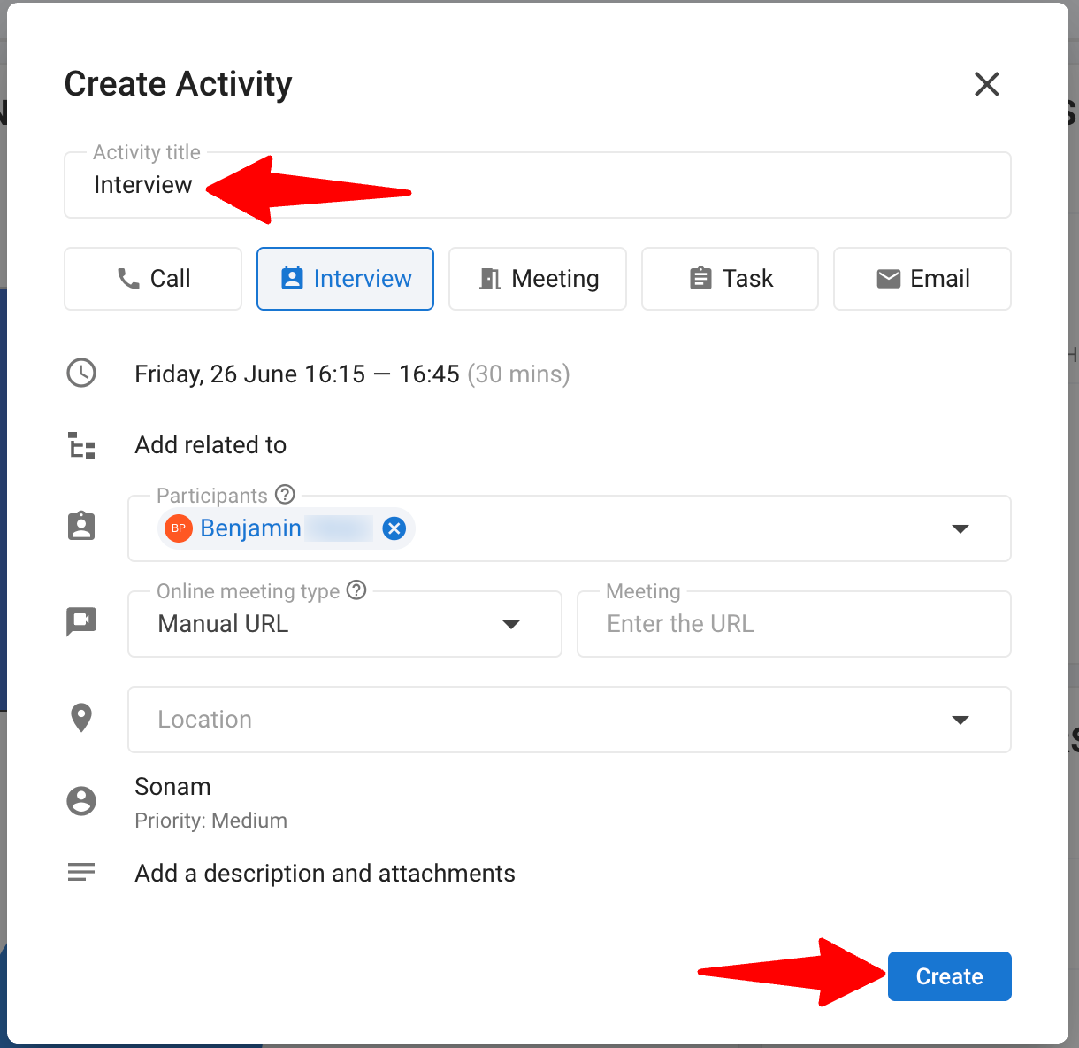Click the video chat icon
This screenshot has width=1079, height=1048.
pyautogui.click(x=81, y=621)
